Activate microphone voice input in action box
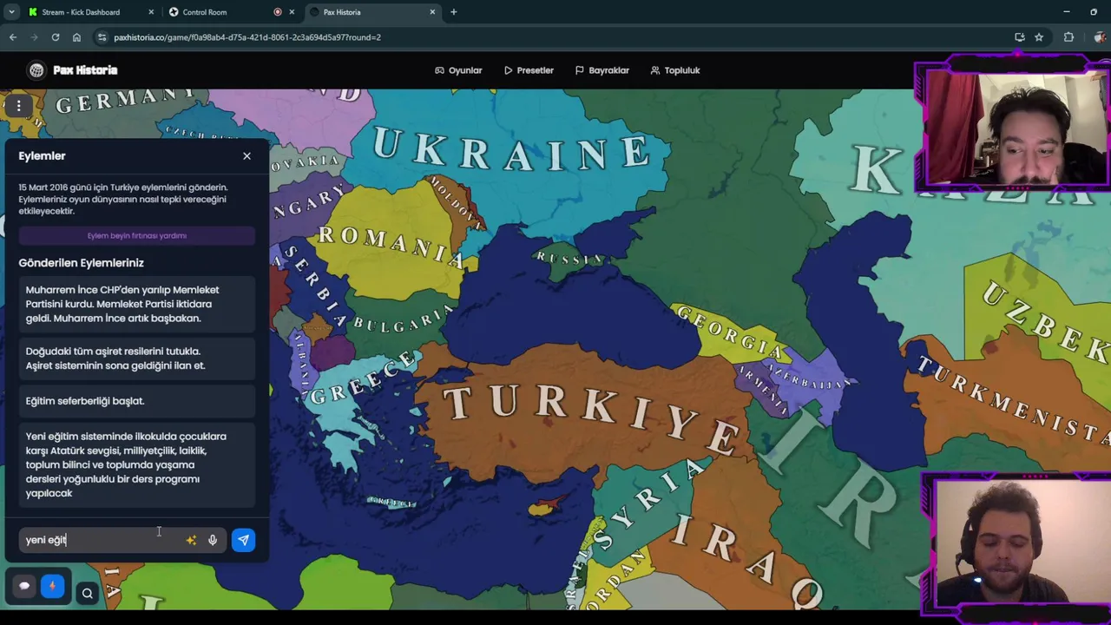 213,540
